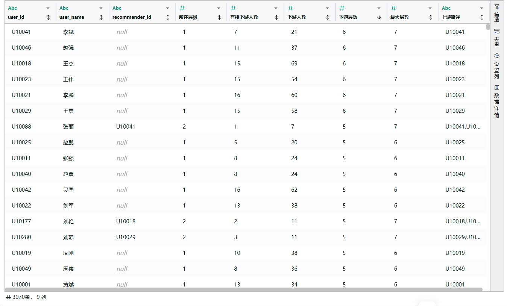Viewport: 507px width, 306px height.
Task: Open 最大层数 column type dropdown
Action: pos(430,8)
